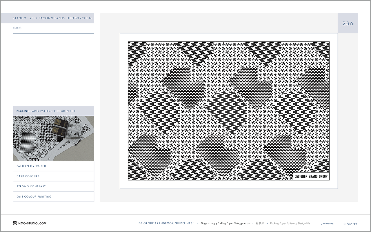Open the packing paper photo thumbnail

click(54, 139)
